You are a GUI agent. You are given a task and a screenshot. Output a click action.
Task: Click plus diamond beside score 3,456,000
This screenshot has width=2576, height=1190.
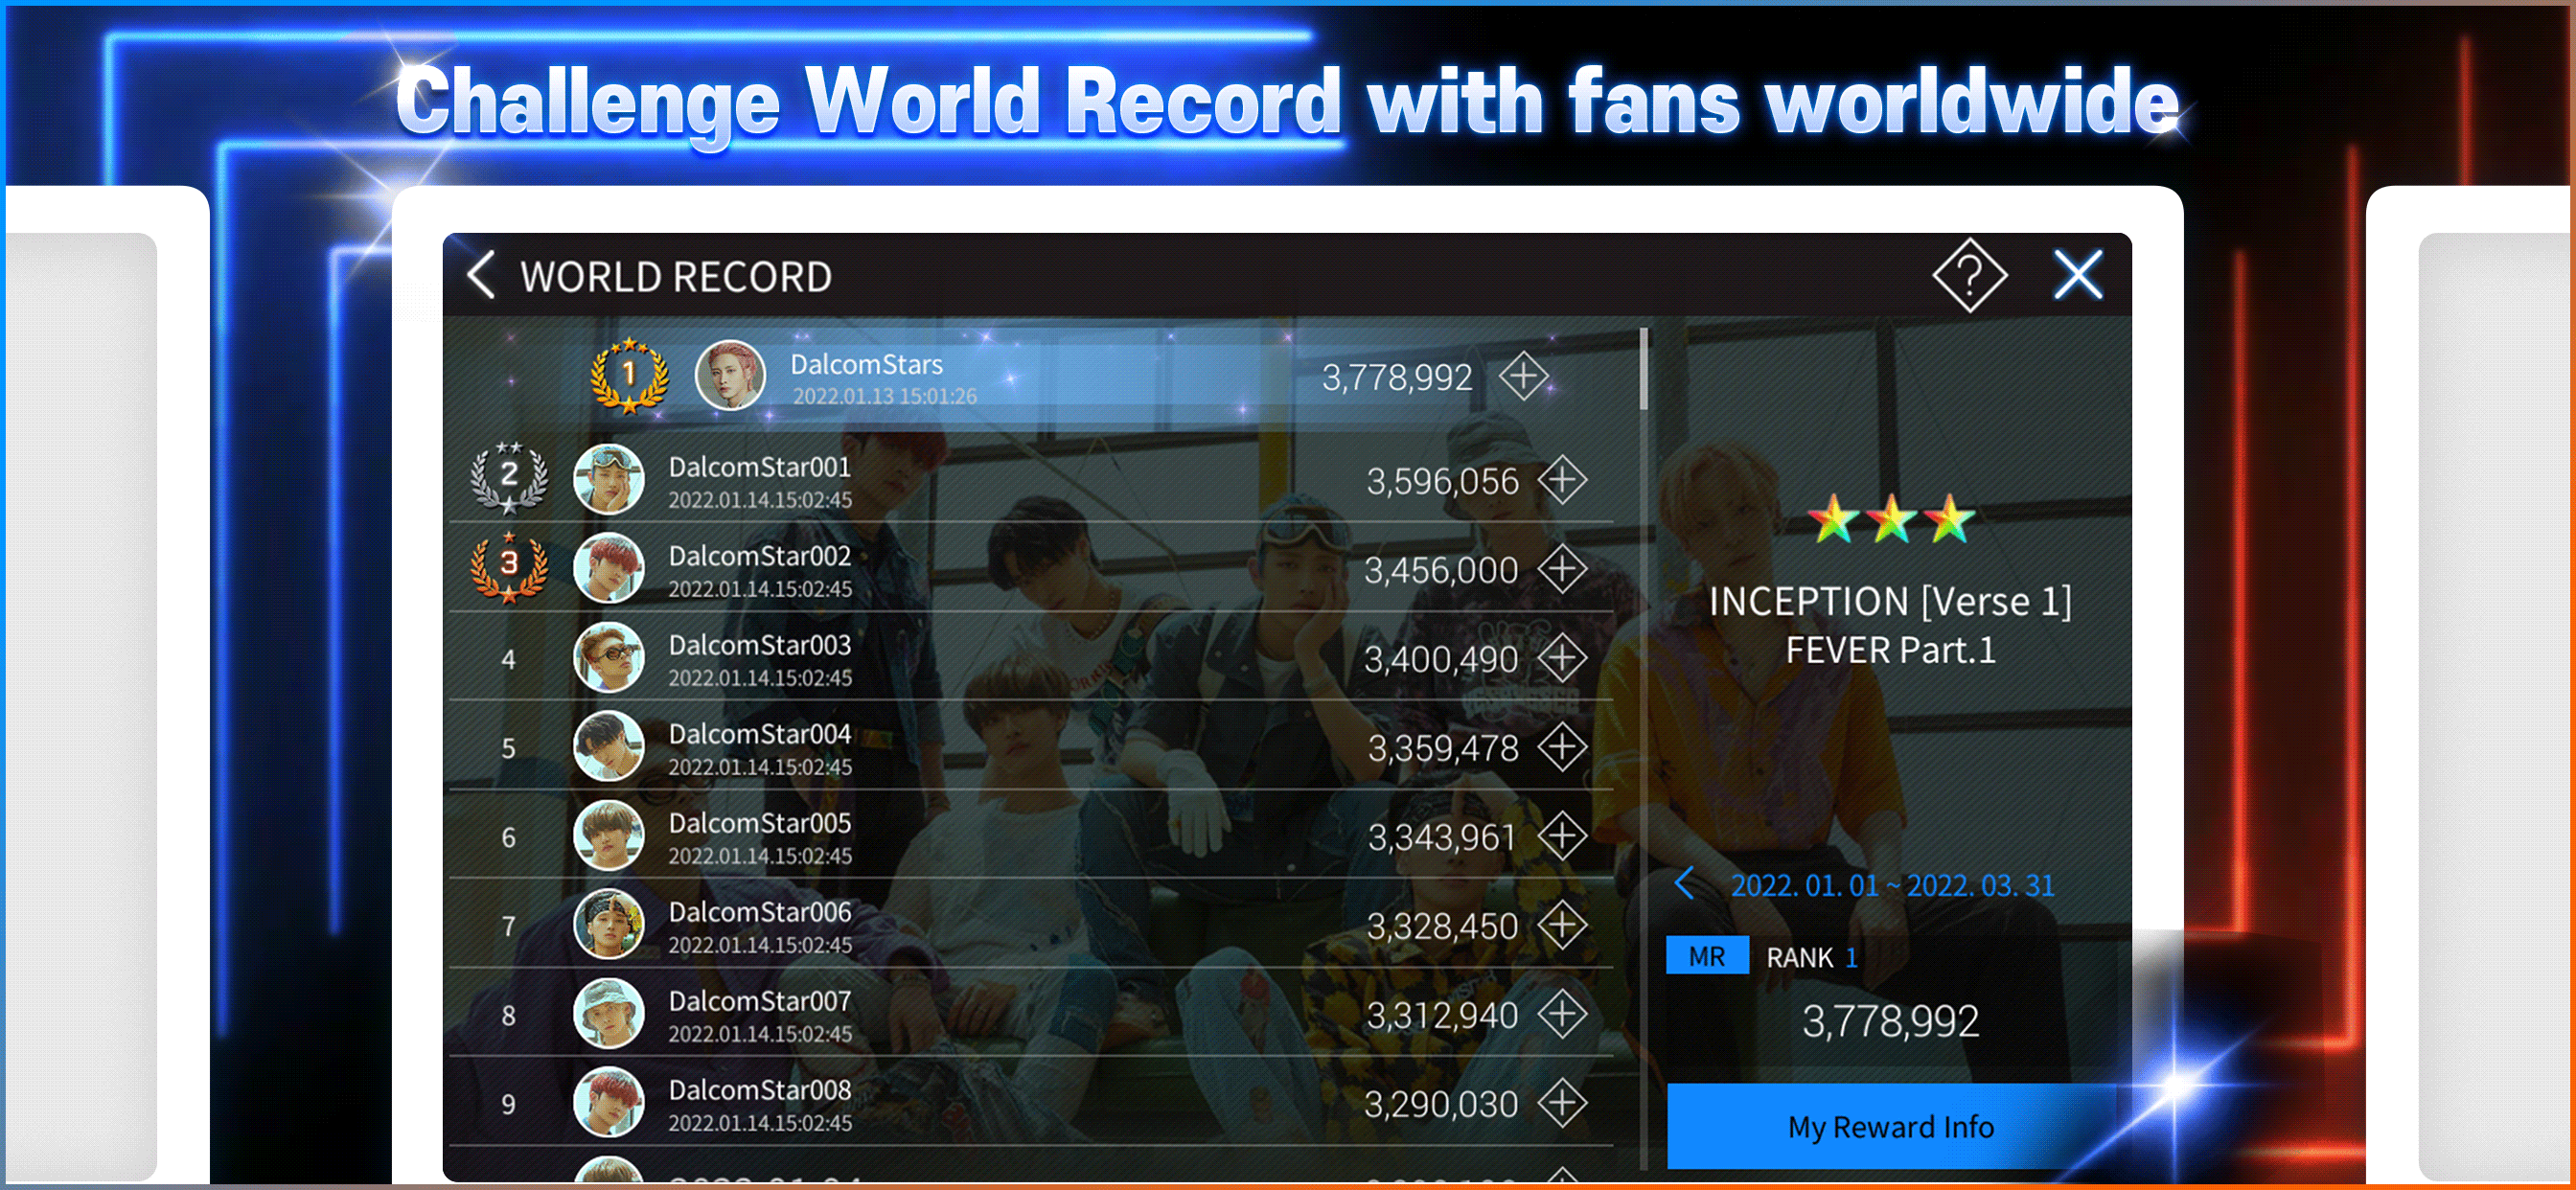(x=1562, y=570)
